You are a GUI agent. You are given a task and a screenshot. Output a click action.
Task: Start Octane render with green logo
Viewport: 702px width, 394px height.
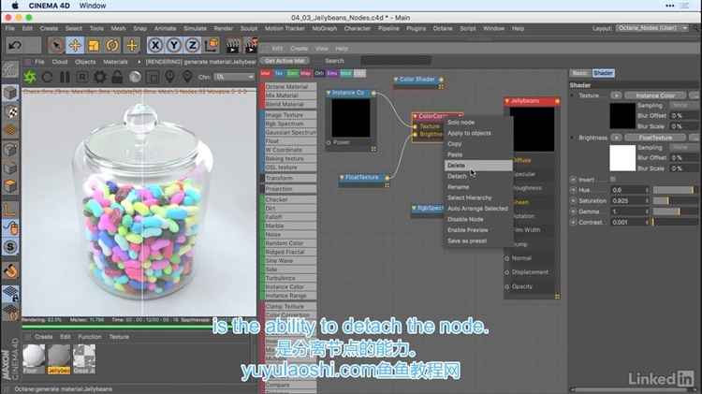pyautogui.click(x=30, y=77)
